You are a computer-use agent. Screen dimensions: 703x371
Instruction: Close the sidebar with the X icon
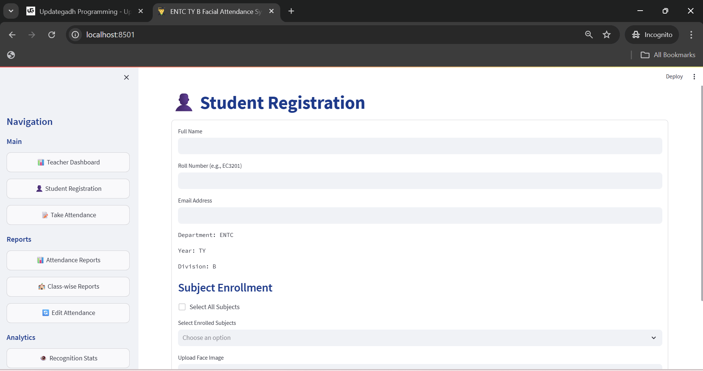click(x=126, y=77)
